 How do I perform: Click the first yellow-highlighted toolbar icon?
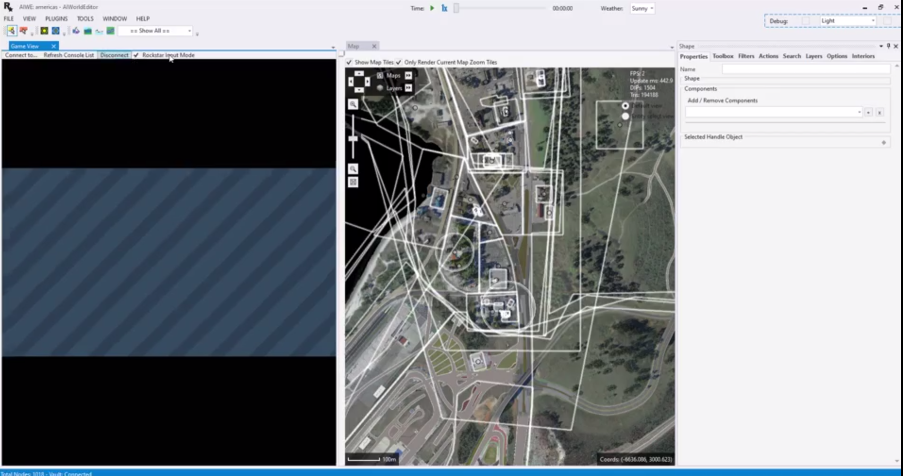coord(11,31)
